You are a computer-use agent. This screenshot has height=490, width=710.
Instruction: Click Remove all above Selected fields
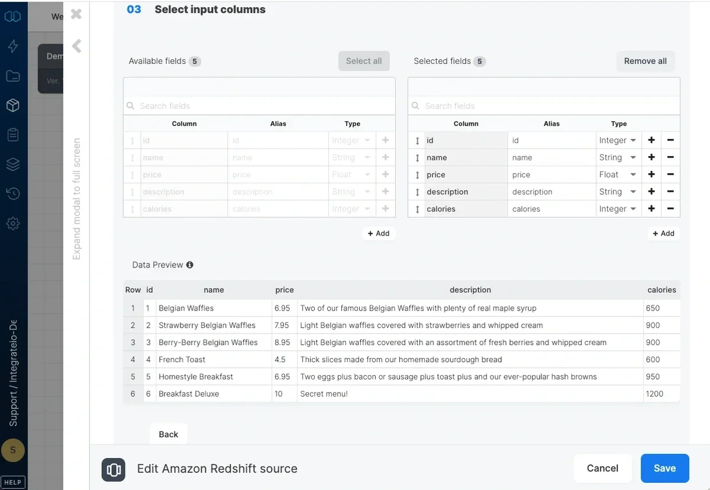point(645,60)
